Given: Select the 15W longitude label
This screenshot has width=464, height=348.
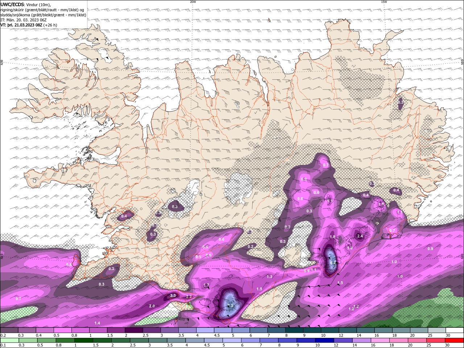Looking at the screenshot, I should 384,2.
